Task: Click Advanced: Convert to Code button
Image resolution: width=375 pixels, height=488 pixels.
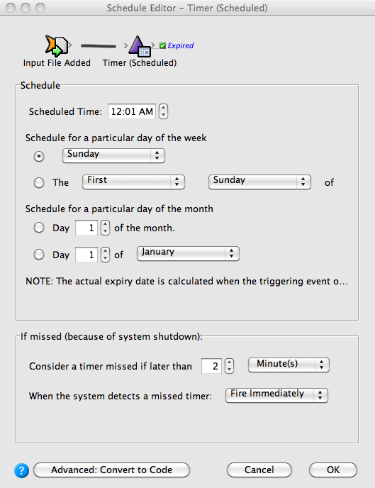Action: click(111, 470)
